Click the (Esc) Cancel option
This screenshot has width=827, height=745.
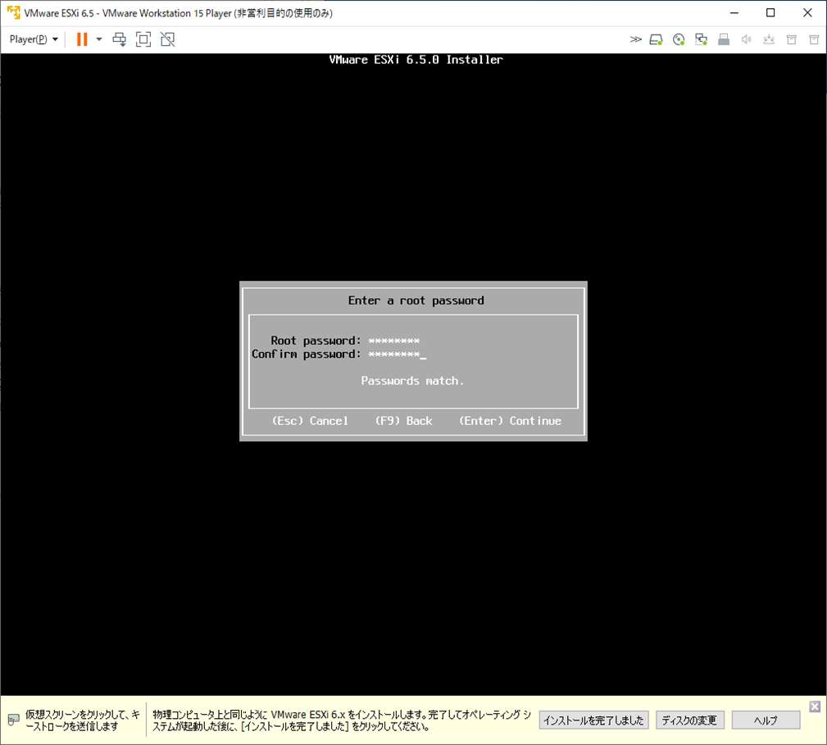[310, 421]
